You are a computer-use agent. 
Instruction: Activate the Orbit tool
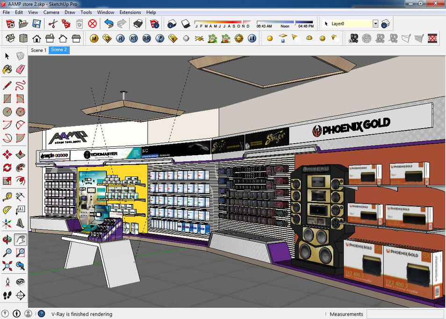click(x=7, y=240)
